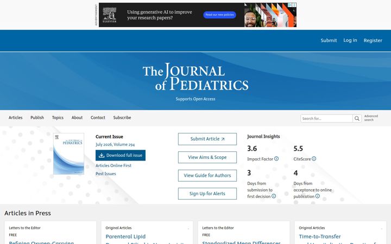The width and height of the screenshot is (391, 244).
Task: Click Sign Up for Alerts button
Action: point(207,194)
